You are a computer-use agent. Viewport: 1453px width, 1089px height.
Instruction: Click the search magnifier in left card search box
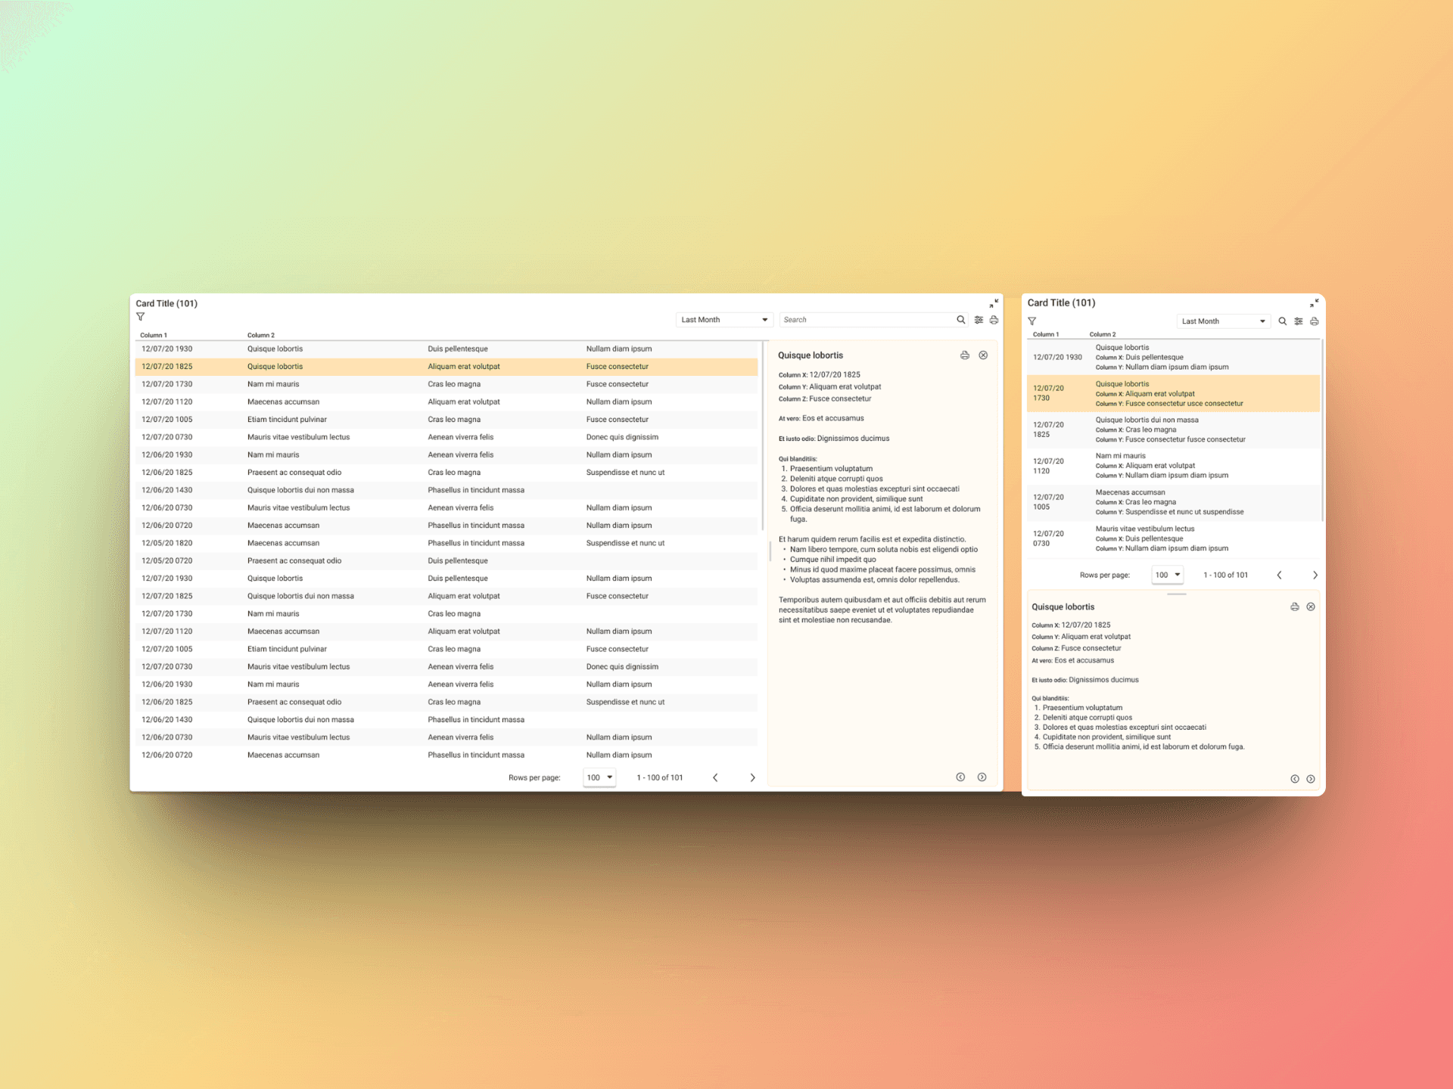pos(960,320)
